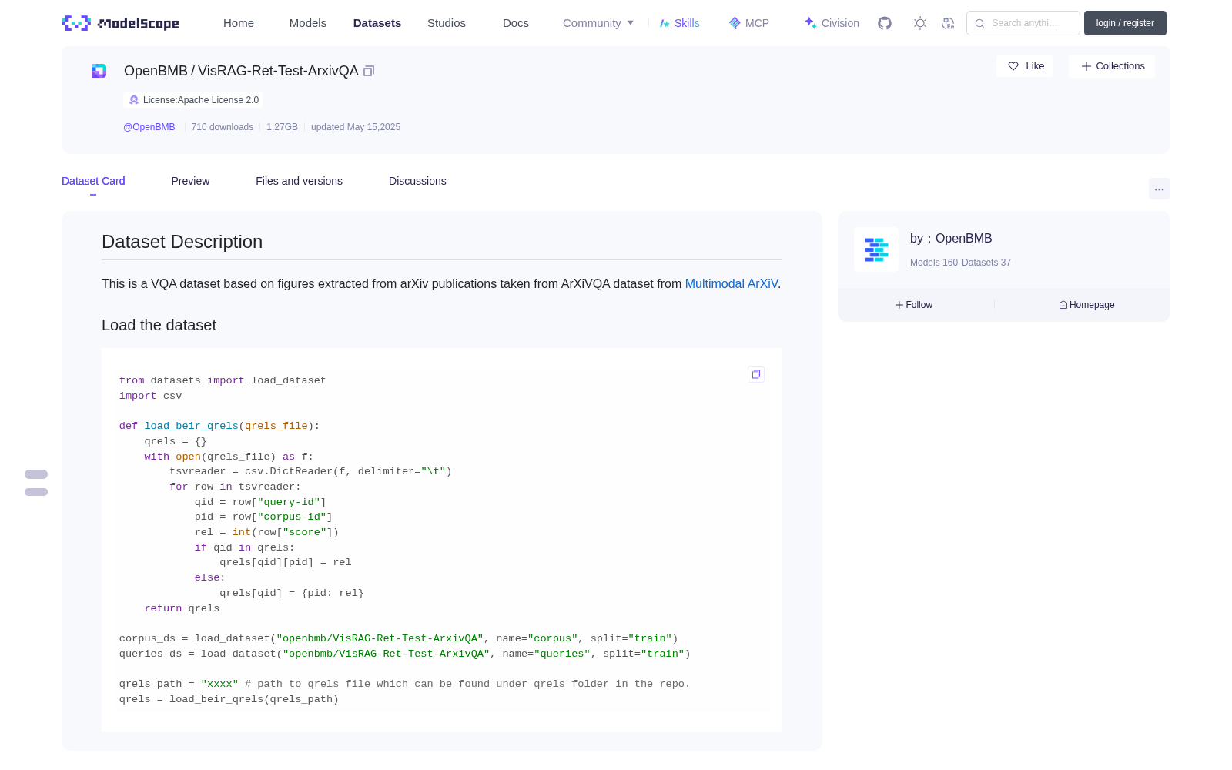The image size is (1232, 770).
Task: Copy code block with the copy icon
Action: click(756, 374)
